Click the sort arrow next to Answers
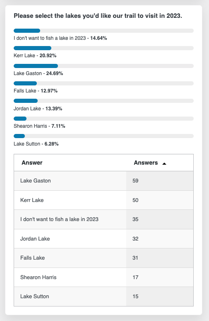 pyautogui.click(x=164, y=163)
